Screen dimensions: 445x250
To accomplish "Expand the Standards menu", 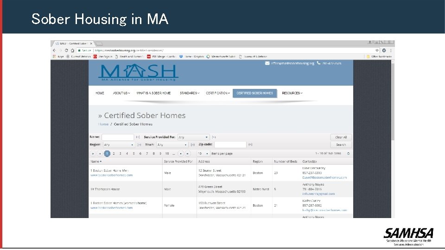I will [190, 93].
